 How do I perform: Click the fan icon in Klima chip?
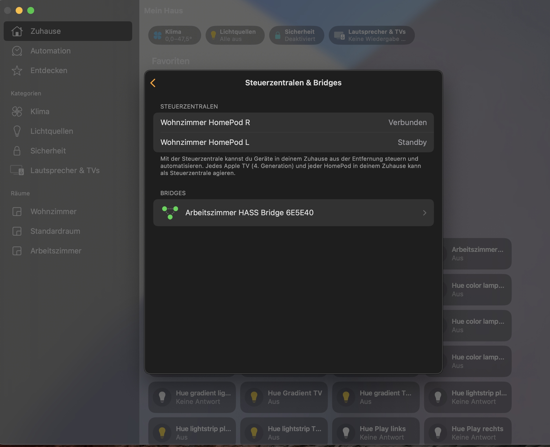158,35
